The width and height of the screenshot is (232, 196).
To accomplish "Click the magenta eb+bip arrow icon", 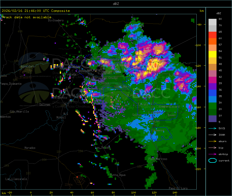I will click(212, 154).
